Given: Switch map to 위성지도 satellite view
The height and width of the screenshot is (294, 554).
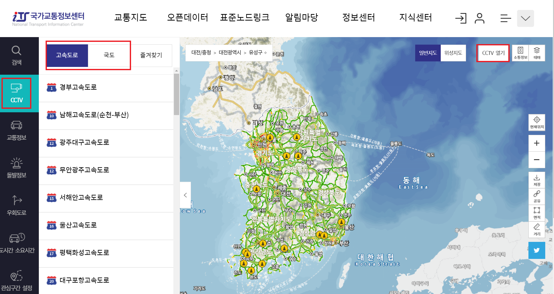Looking at the screenshot, I should 453,53.
